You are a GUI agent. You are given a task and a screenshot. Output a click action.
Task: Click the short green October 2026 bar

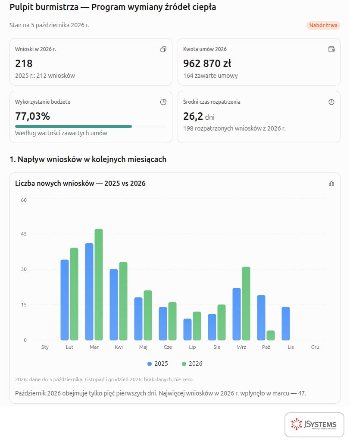tap(271, 335)
